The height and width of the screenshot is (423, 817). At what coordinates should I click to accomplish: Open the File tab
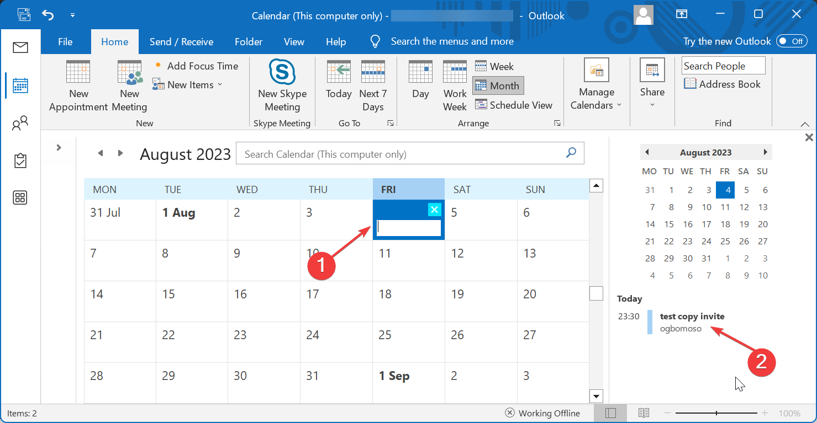65,41
